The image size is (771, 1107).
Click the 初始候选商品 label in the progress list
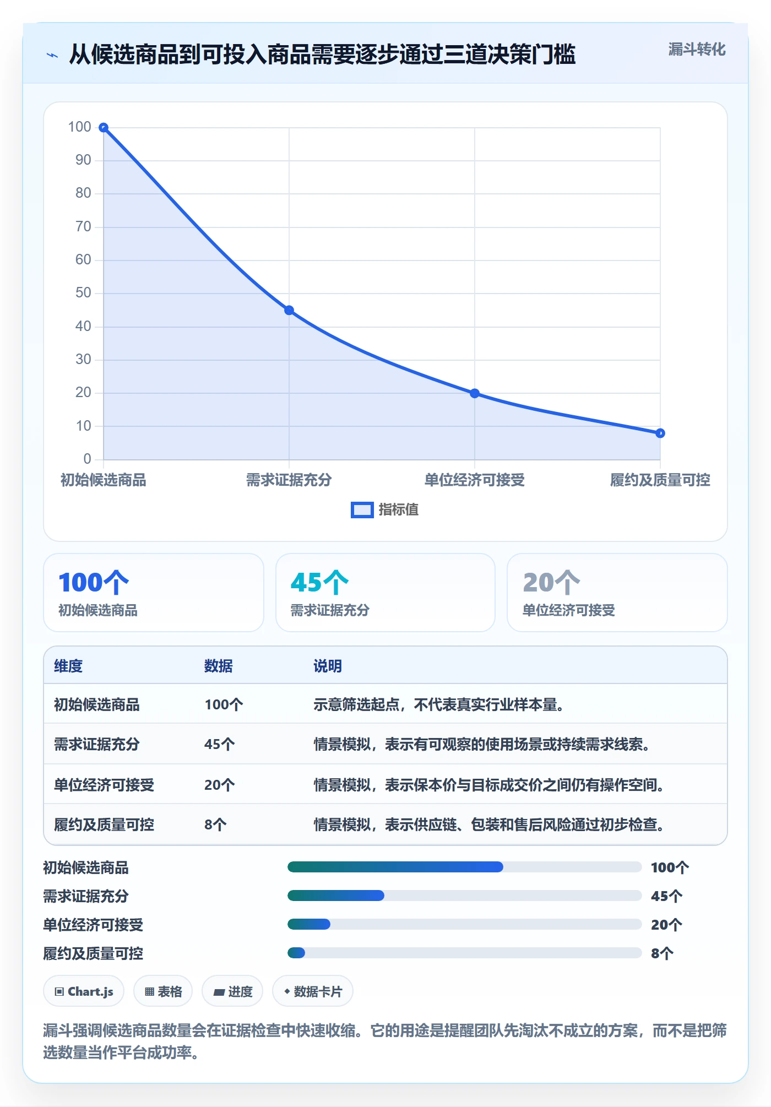(86, 868)
